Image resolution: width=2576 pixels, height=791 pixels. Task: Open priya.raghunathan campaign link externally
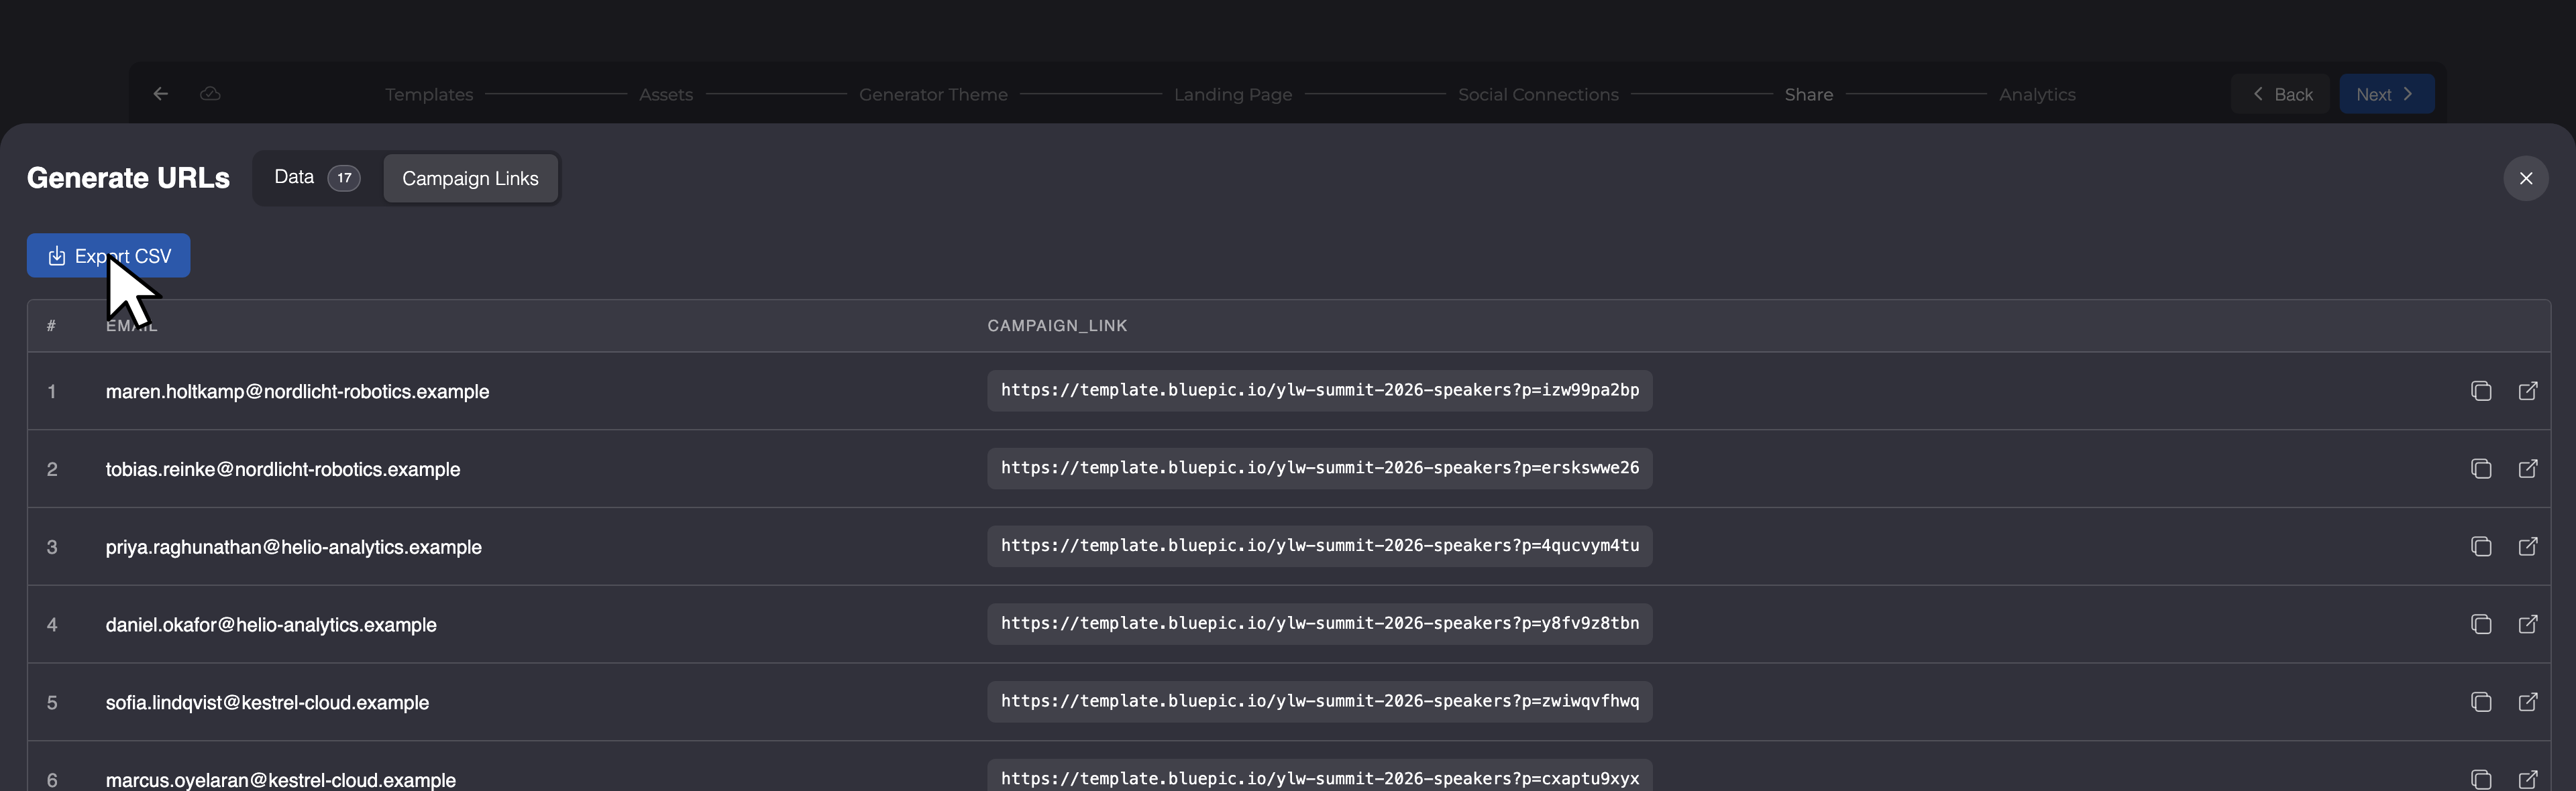(2528, 546)
